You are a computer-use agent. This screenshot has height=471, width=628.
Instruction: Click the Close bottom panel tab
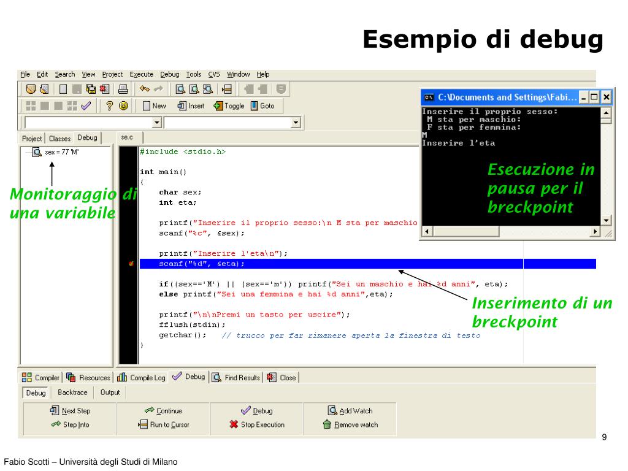281,378
